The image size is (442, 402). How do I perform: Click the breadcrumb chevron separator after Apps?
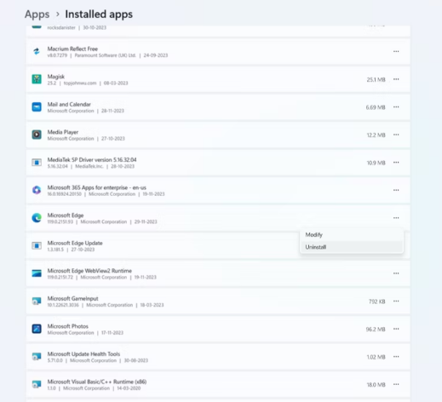[58, 14]
